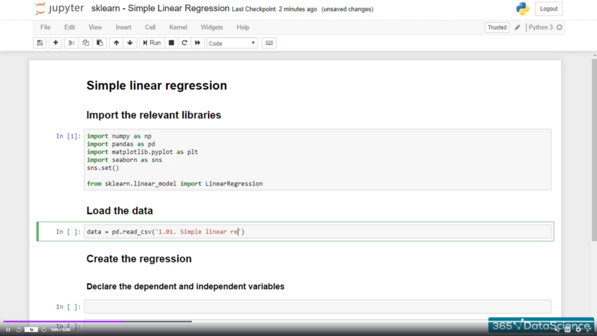Image resolution: width=597 pixels, height=336 pixels.
Task: Click the video time 1:09 / 5:38
Action: pos(61,330)
